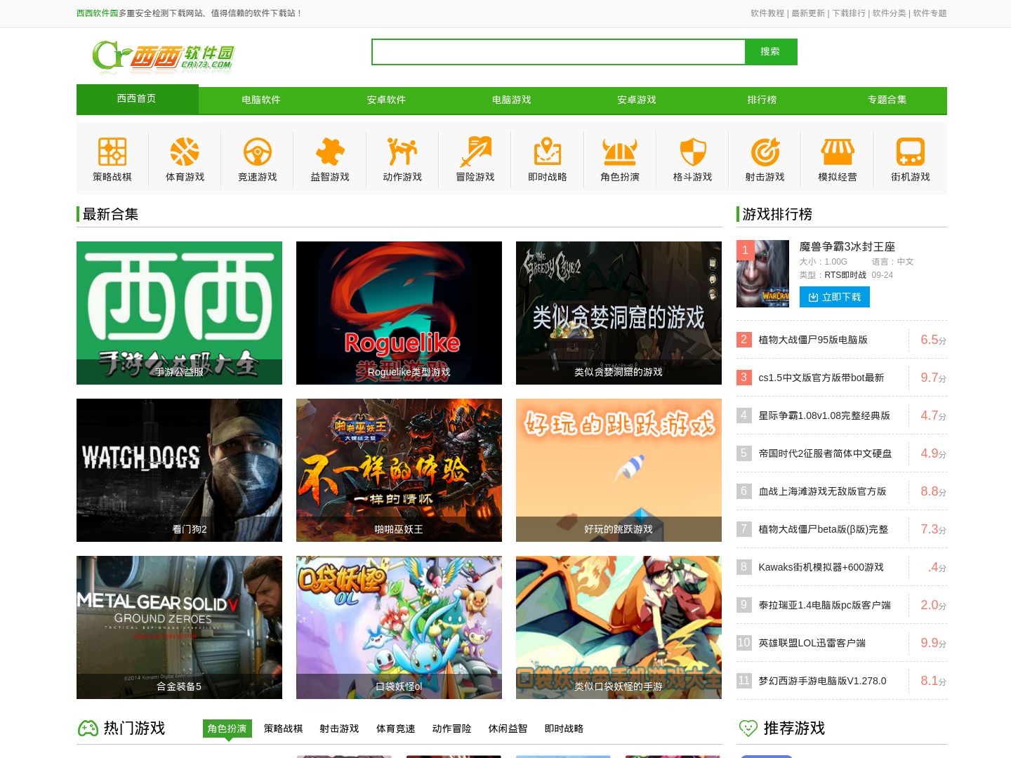Open the 手游公益服 collection thumbnail

point(179,313)
